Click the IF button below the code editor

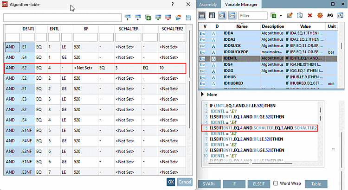pyautogui.click(x=234, y=184)
